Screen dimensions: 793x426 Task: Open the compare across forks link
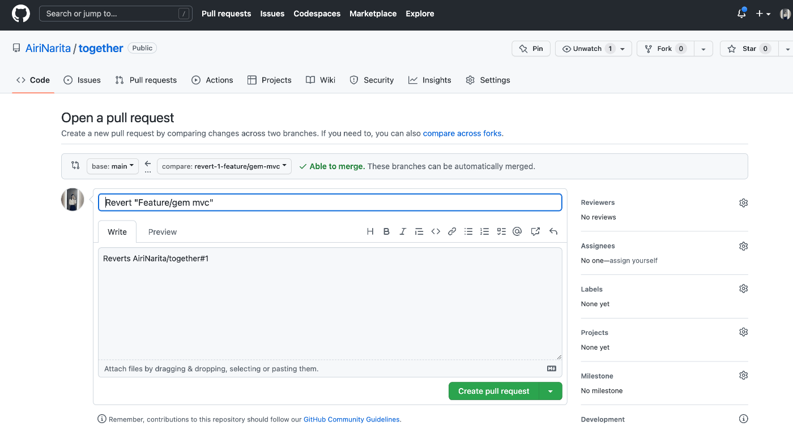coord(462,134)
